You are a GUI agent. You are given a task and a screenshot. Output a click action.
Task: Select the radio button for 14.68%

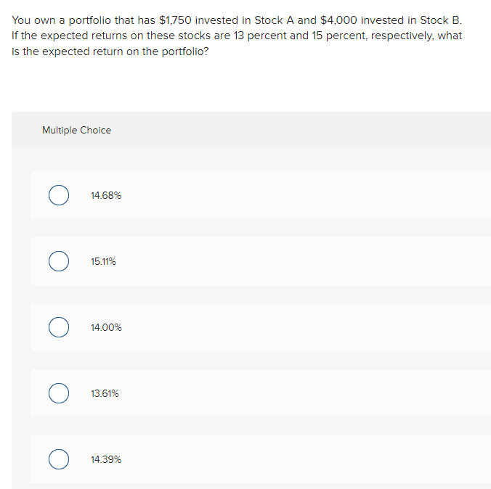(x=59, y=196)
